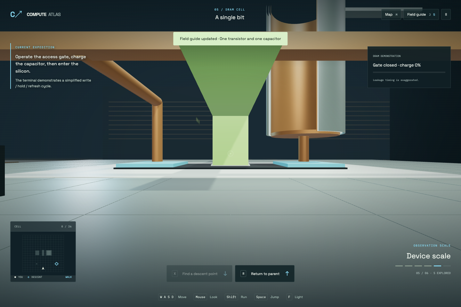
Task: Click the "DRAM DEMONSTRATION" panel label
Action: 387,56
